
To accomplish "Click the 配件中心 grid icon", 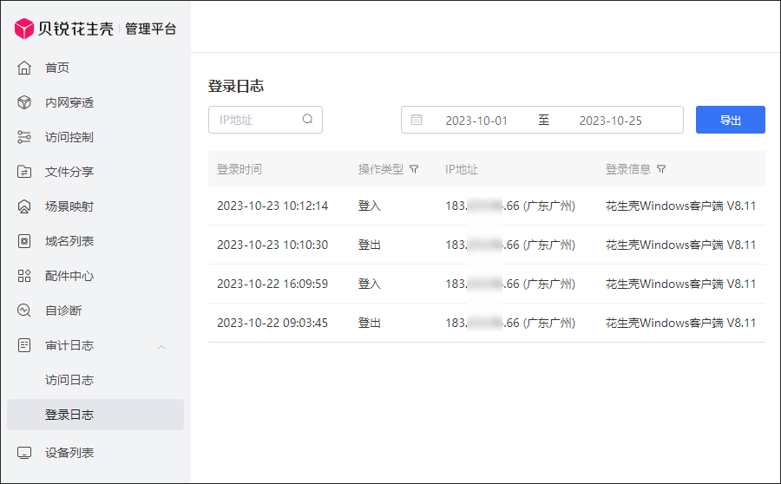I will (24, 276).
